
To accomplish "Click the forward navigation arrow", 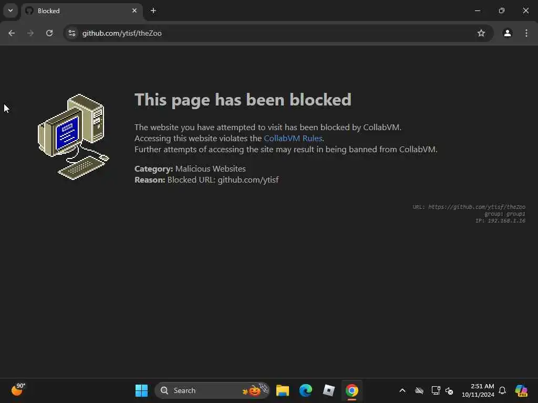I will (x=30, y=33).
